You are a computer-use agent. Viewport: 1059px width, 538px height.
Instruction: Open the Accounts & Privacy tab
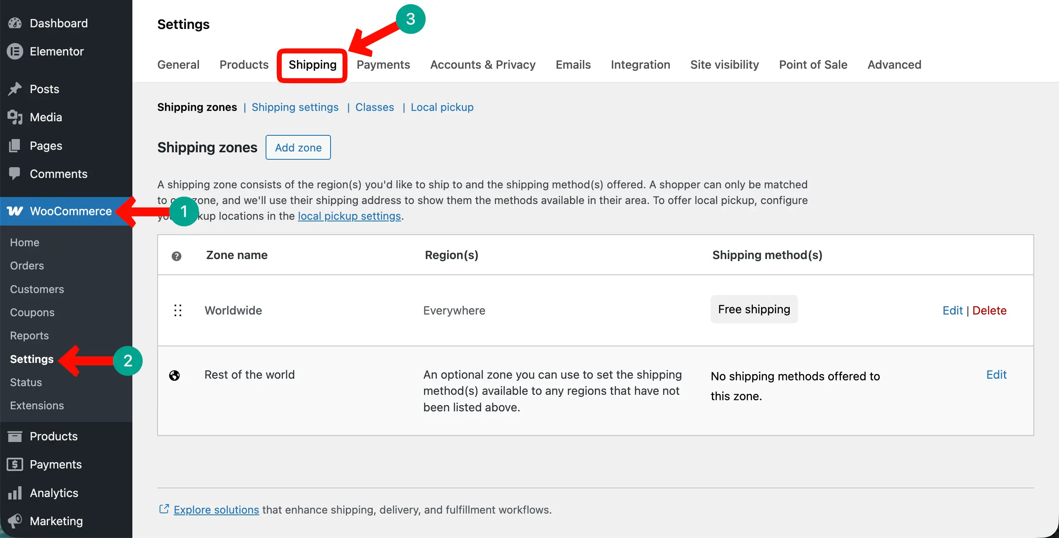pos(483,65)
